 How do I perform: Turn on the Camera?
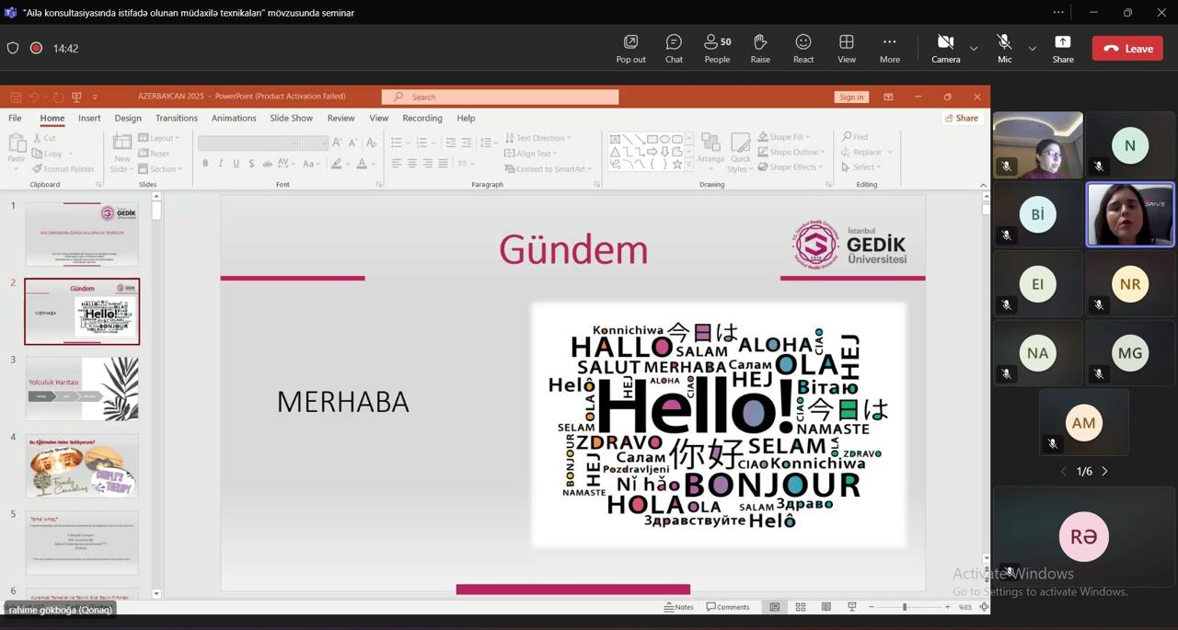(x=945, y=48)
